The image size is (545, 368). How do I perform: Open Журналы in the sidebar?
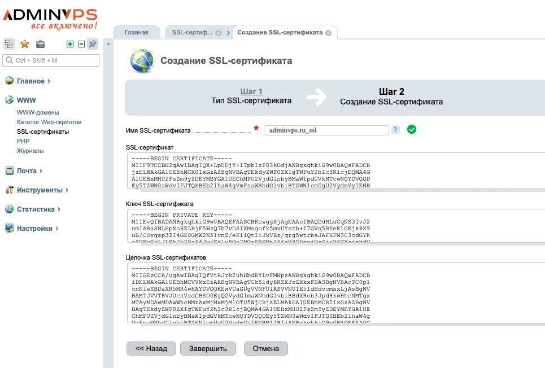point(30,151)
